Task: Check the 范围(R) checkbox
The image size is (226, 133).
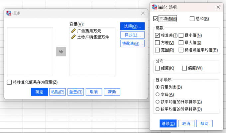Action: pyautogui.click(x=157, y=50)
